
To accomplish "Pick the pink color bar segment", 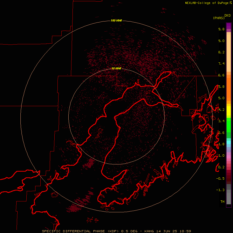I will [229, 157].
